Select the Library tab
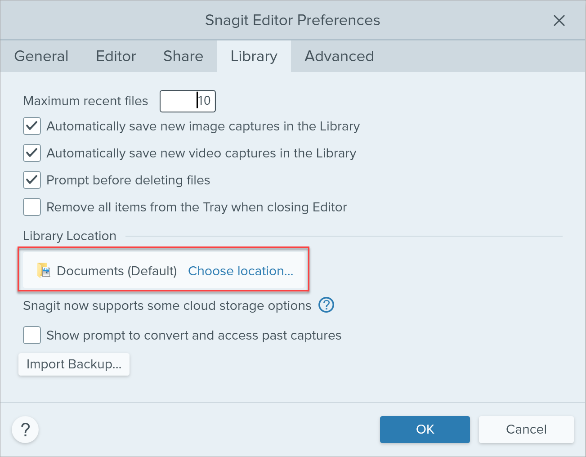The image size is (586, 457). pos(254,56)
